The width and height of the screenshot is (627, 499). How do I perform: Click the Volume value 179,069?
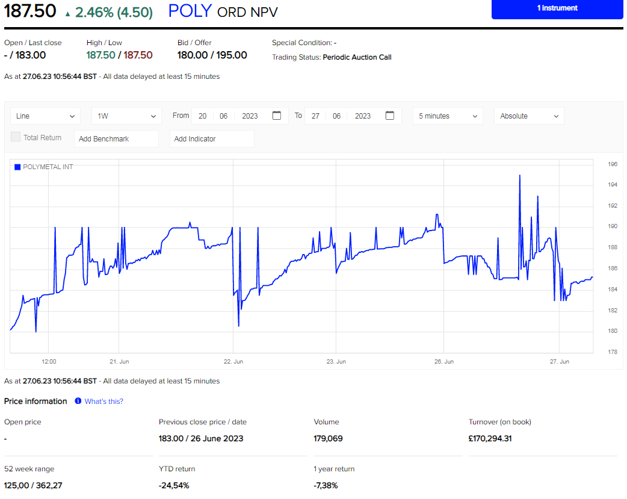pos(329,439)
